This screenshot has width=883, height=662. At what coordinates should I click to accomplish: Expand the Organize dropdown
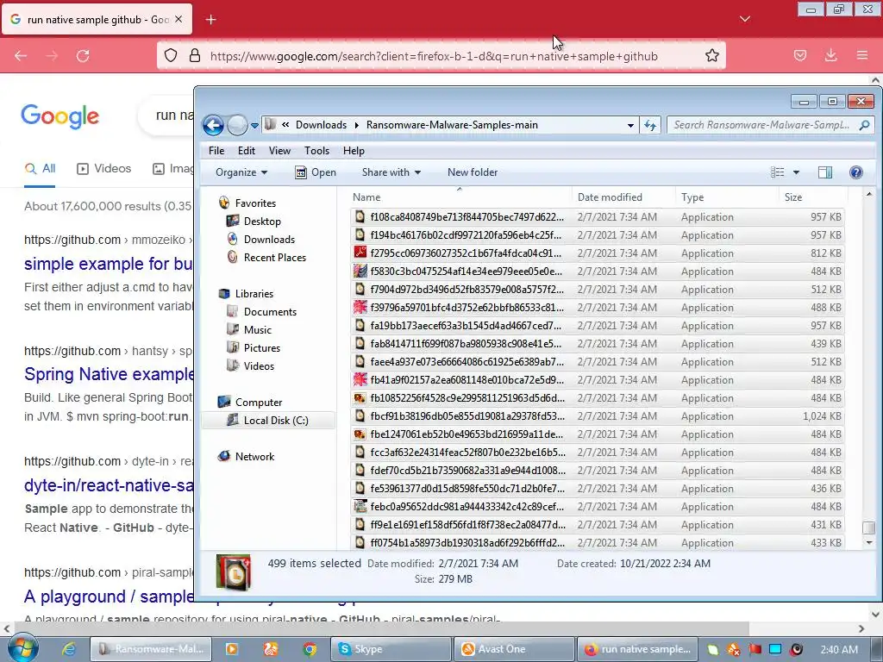coord(241,172)
